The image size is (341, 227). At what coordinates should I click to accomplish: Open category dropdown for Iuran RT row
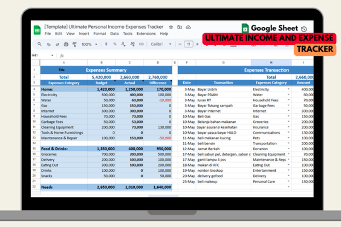point(289,100)
